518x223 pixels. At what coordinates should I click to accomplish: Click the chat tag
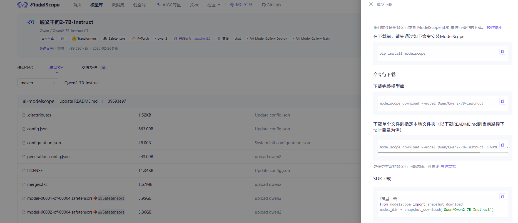click(x=238, y=39)
